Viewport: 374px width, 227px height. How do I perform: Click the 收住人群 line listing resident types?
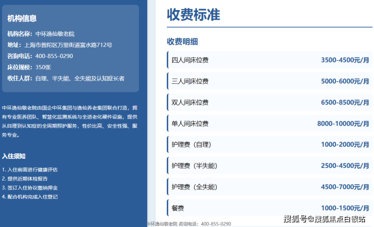tap(66, 79)
